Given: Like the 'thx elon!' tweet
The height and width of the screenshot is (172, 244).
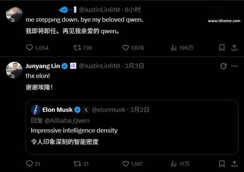Looking at the screenshot, I should coord(125,163).
